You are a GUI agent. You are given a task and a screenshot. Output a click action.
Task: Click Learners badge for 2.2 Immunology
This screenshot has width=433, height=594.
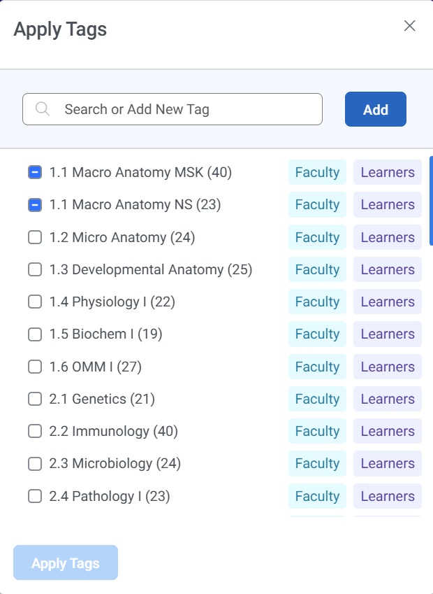point(388,432)
